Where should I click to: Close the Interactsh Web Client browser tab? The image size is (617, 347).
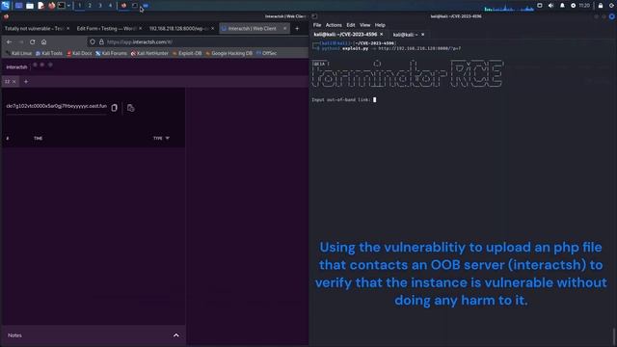(285, 28)
